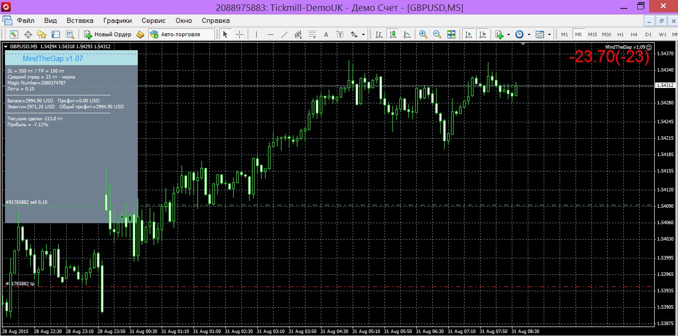Viewport: 678px width, 336px height.
Task: Open the Market Watch panel icon
Action: pyautogui.click(x=14, y=34)
